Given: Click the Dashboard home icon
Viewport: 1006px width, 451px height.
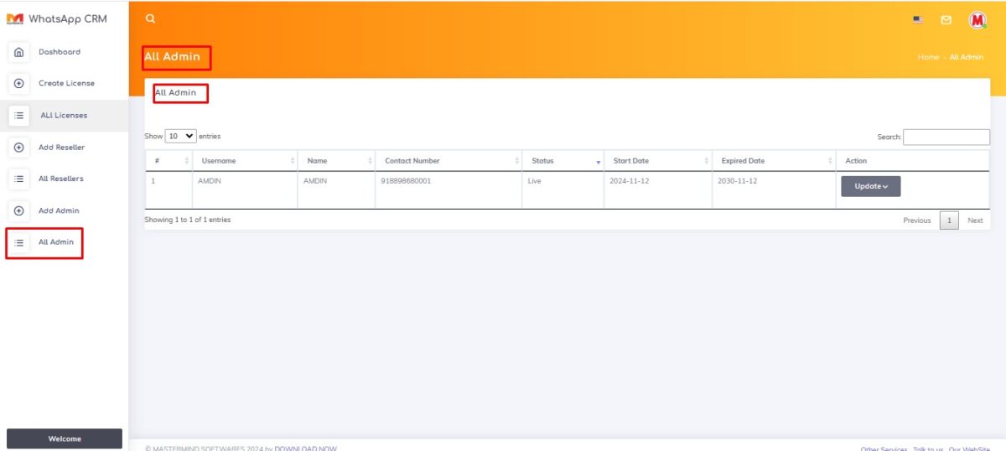Looking at the screenshot, I should pyautogui.click(x=18, y=52).
